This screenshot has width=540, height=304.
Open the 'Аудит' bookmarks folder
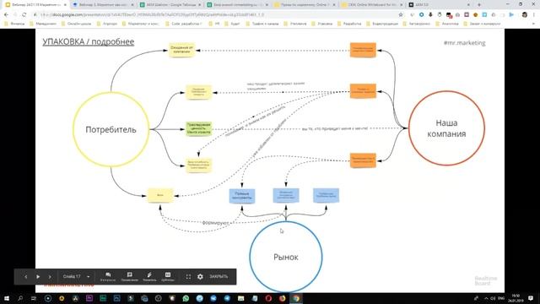pyautogui.click(x=232, y=24)
